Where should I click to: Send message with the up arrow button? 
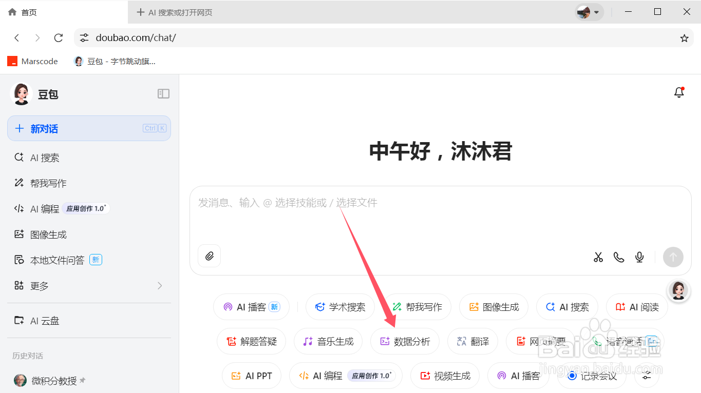coord(673,257)
